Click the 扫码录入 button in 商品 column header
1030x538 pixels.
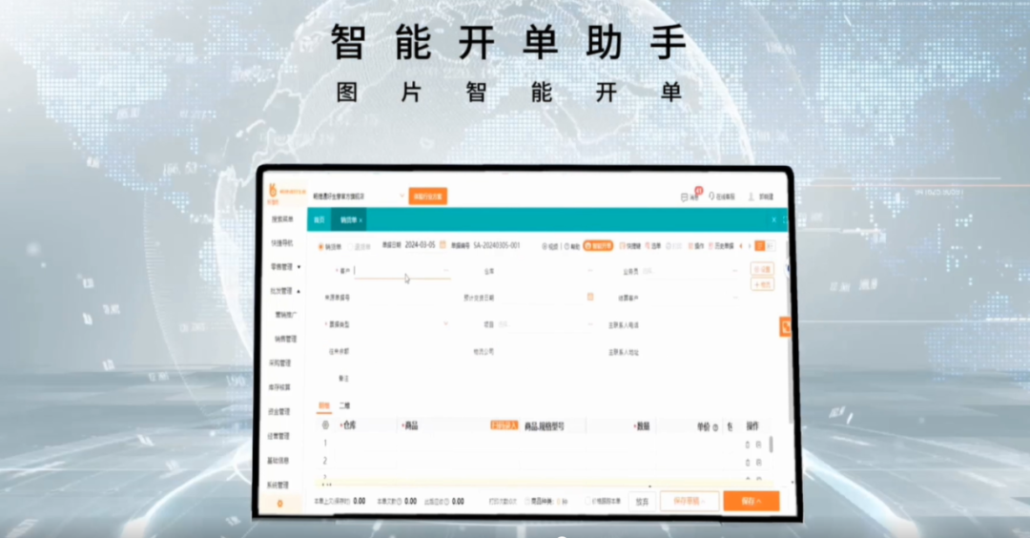(x=504, y=425)
